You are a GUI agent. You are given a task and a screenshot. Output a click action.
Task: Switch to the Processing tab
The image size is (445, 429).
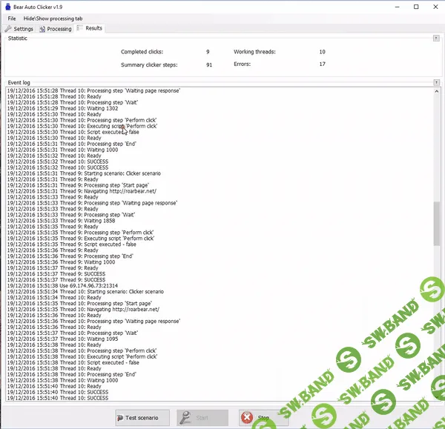tap(56, 29)
